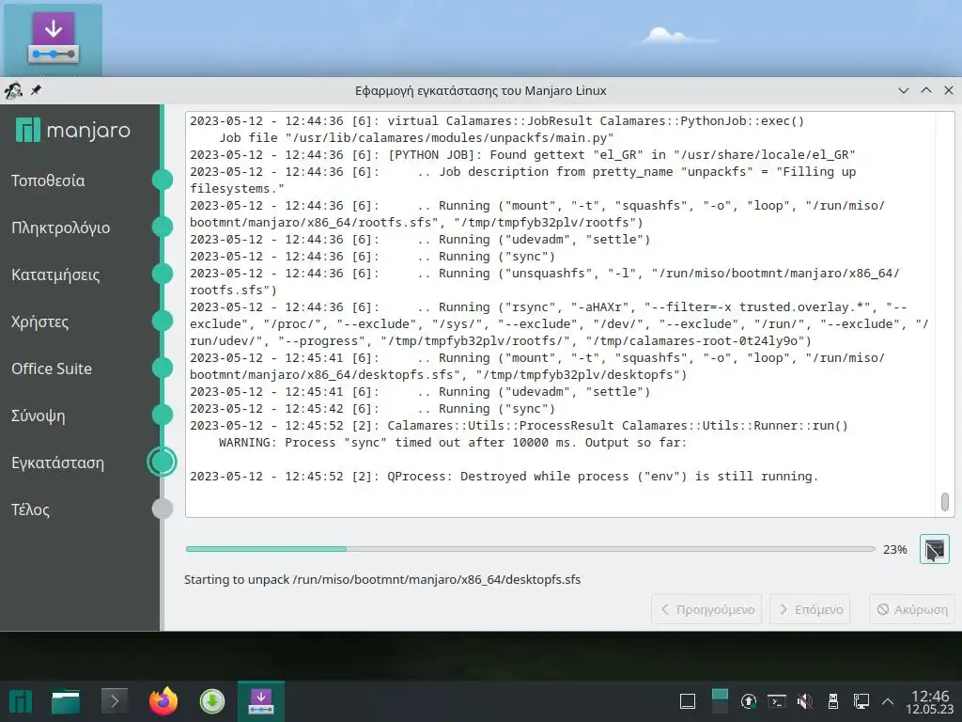Viewport: 962px width, 722px height.
Task: Open the network connections tray icon
Action: click(x=861, y=701)
